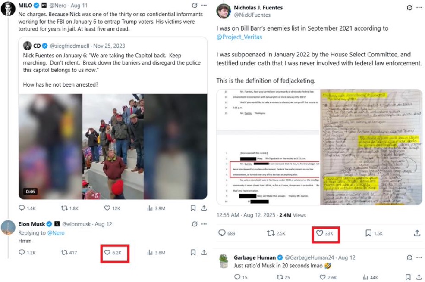Open more options on MILO's tweet
This screenshot has height=282, width=425.
tap(204, 6)
